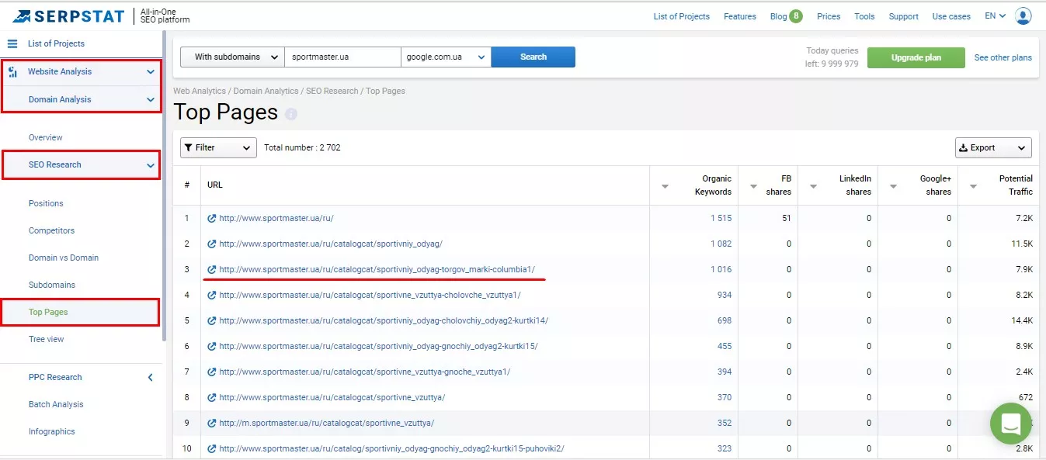Screen dimensions: 1046x460
Task: Click the info icon next to Top Pages heading
Action: (x=291, y=114)
